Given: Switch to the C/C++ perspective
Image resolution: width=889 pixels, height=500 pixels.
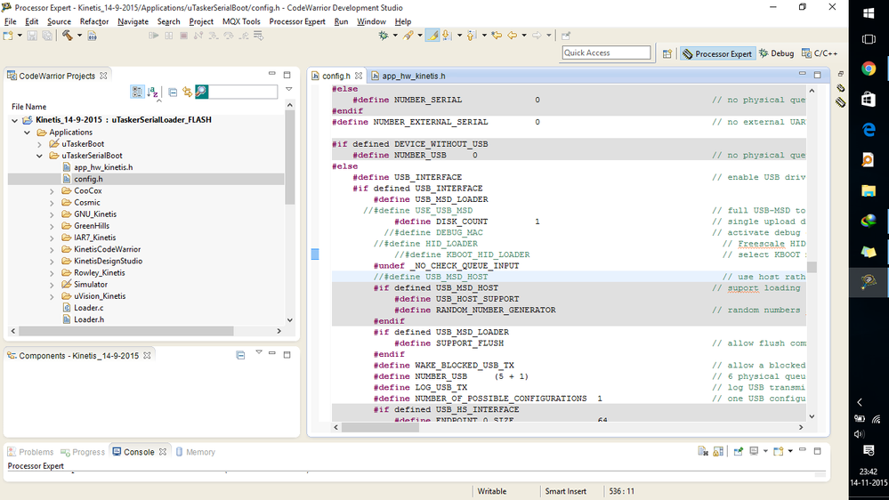Looking at the screenshot, I should 820,53.
